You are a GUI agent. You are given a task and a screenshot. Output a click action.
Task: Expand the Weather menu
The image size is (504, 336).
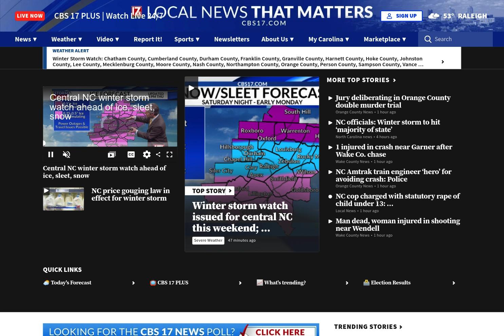tap(68, 39)
